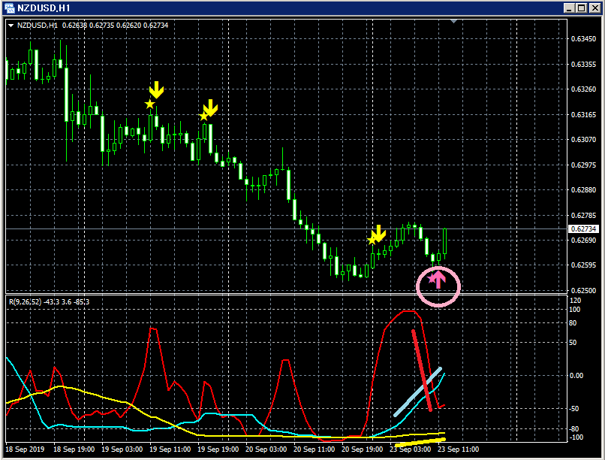
Task: Click the 19 Sep 19:00 time label
Action: [218, 449]
